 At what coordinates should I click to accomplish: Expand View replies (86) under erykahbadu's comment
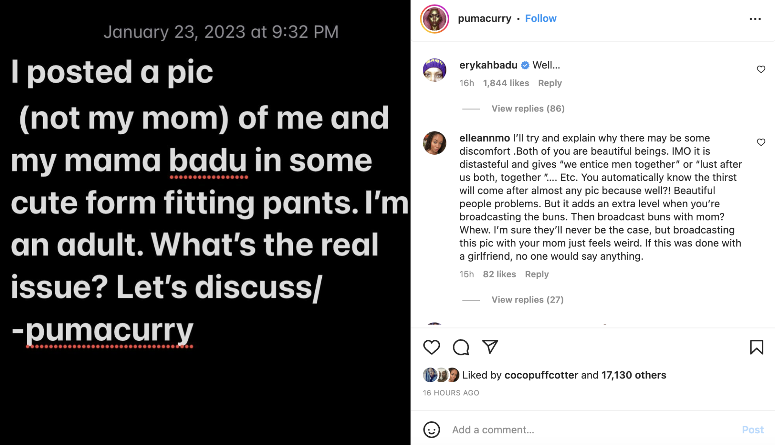coord(528,109)
